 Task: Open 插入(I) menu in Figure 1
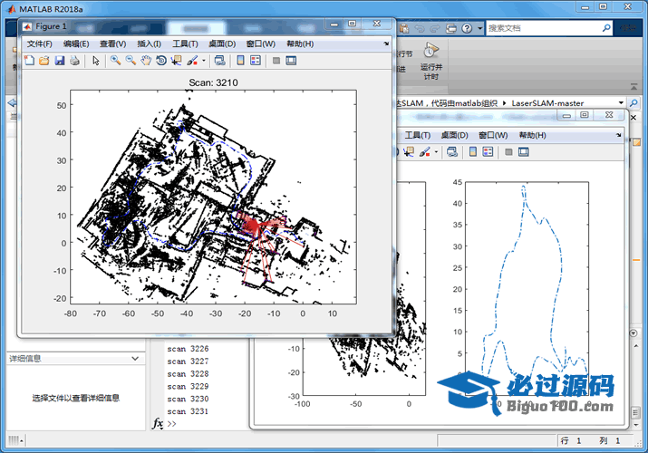coord(149,43)
